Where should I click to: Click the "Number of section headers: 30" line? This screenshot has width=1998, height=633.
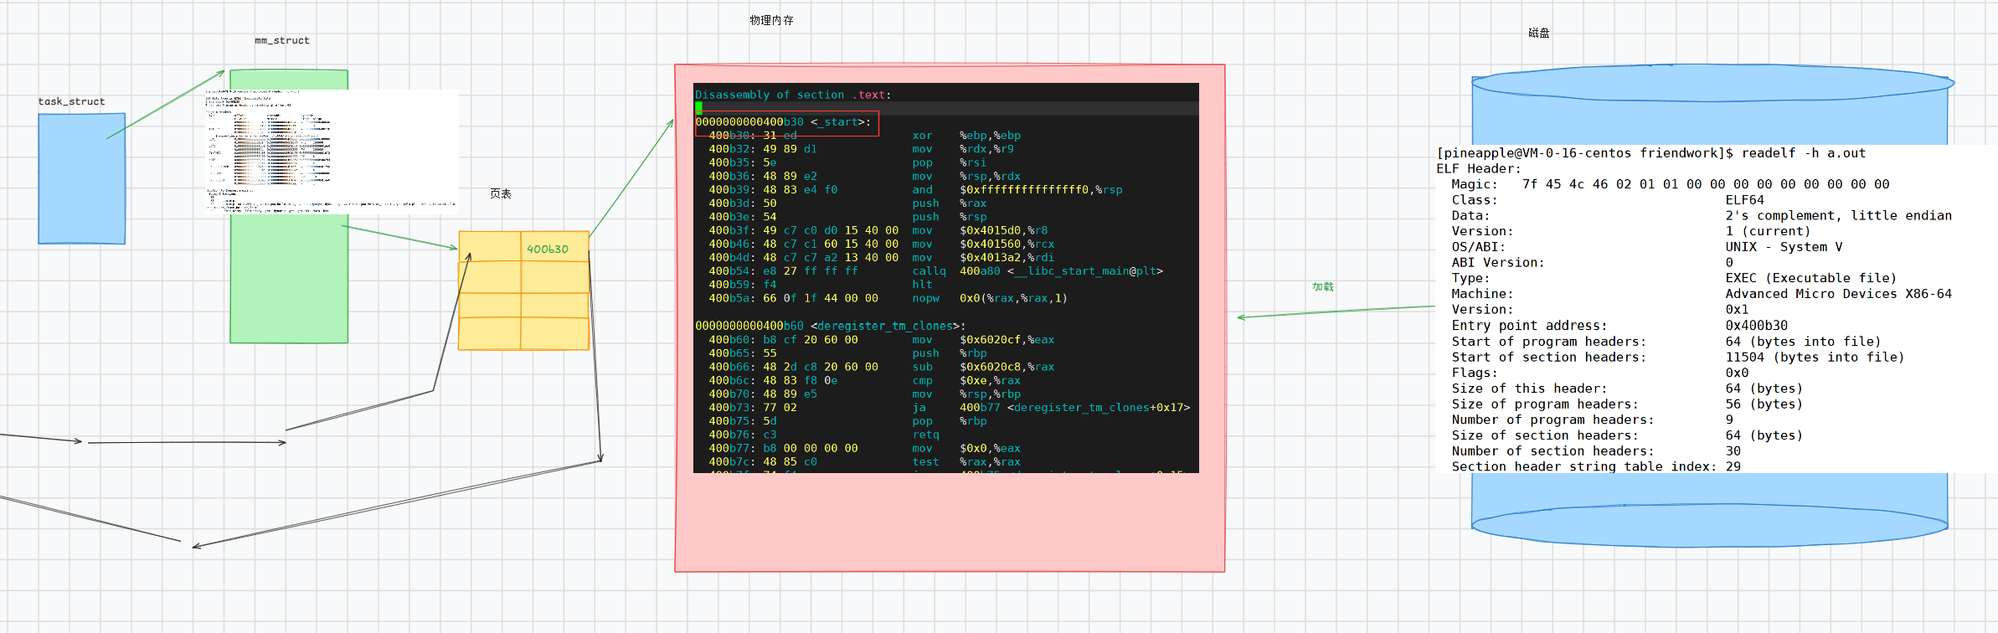pos(1596,451)
